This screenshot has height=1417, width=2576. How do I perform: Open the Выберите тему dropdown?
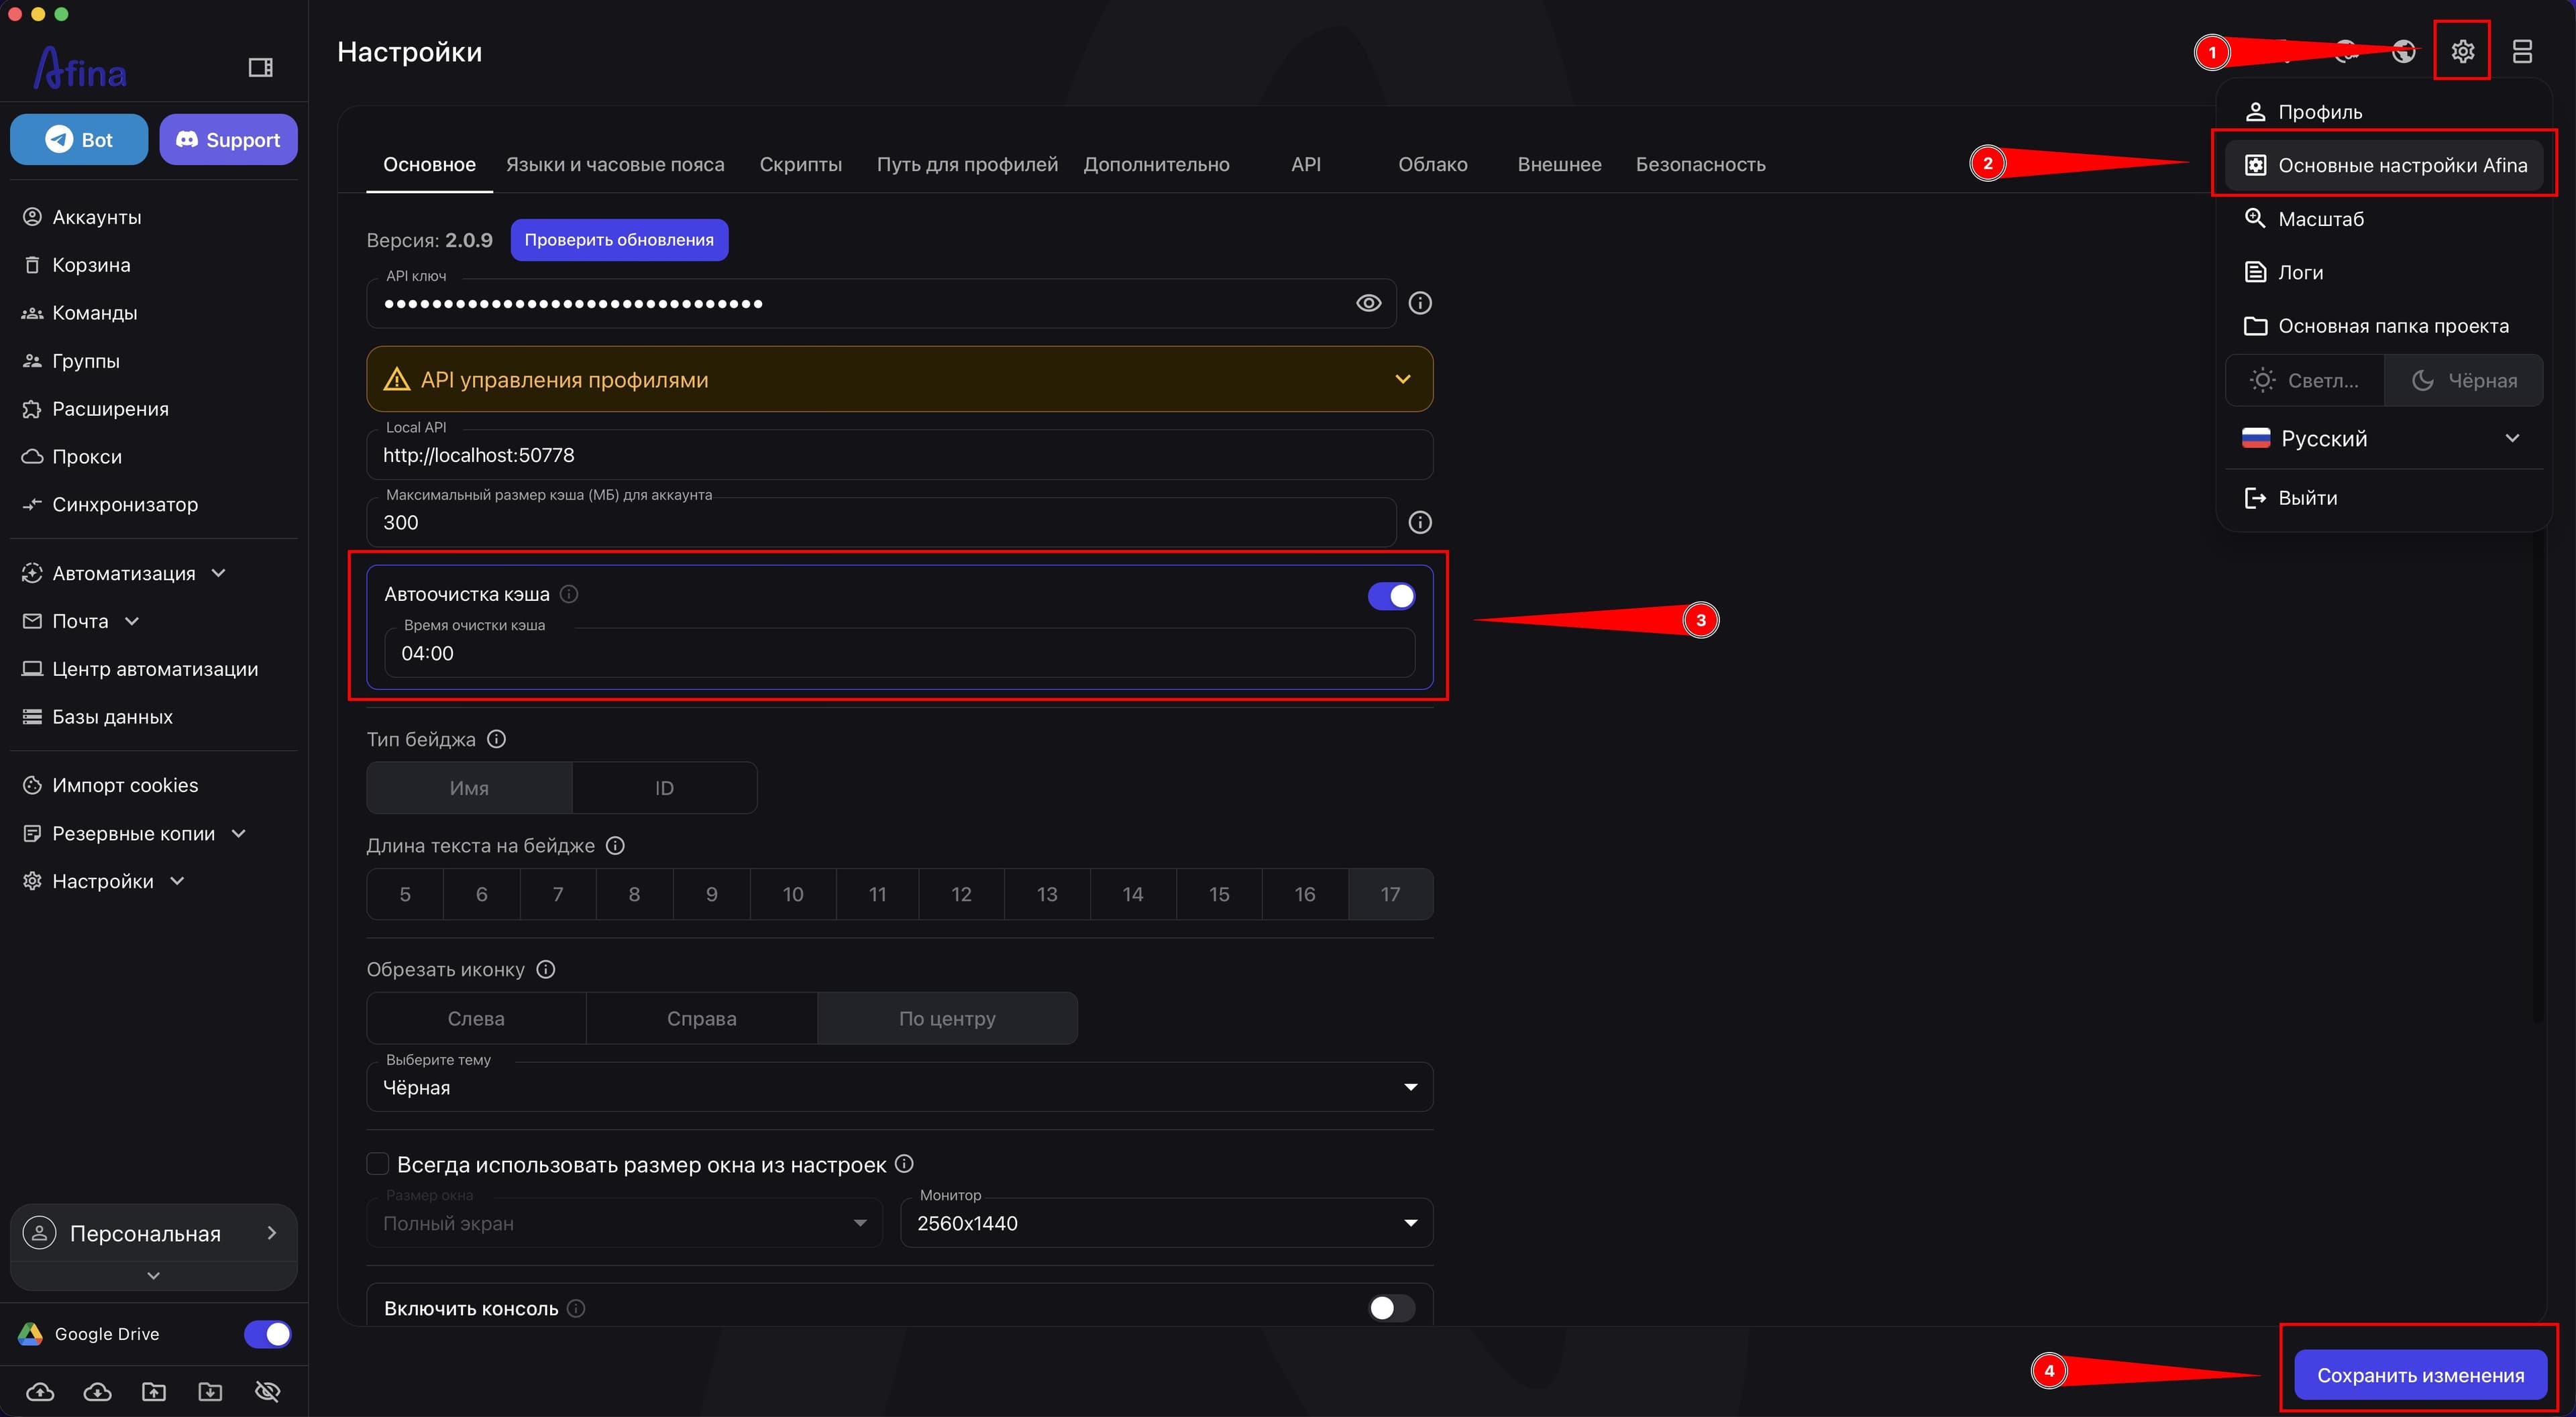[899, 1087]
